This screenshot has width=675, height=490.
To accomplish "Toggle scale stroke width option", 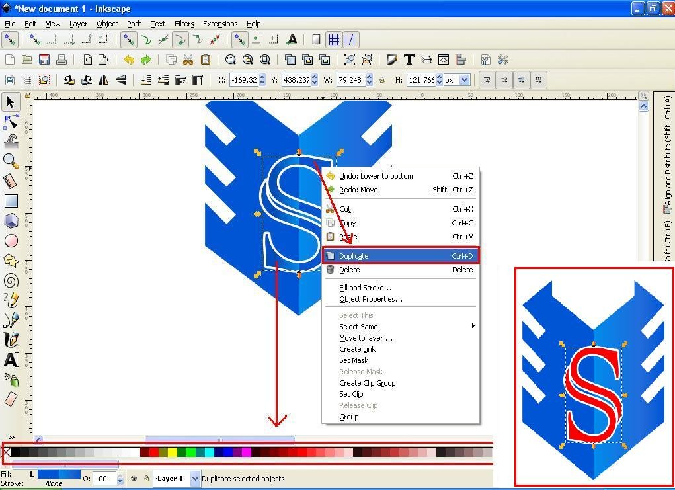I will pyautogui.click(x=487, y=79).
